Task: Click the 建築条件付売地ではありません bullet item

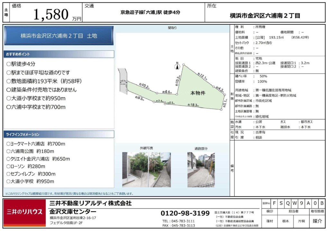Action: pos(41,90)
